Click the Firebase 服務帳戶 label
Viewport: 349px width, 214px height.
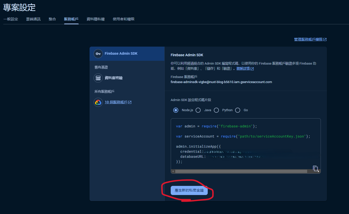coord(184,77)
